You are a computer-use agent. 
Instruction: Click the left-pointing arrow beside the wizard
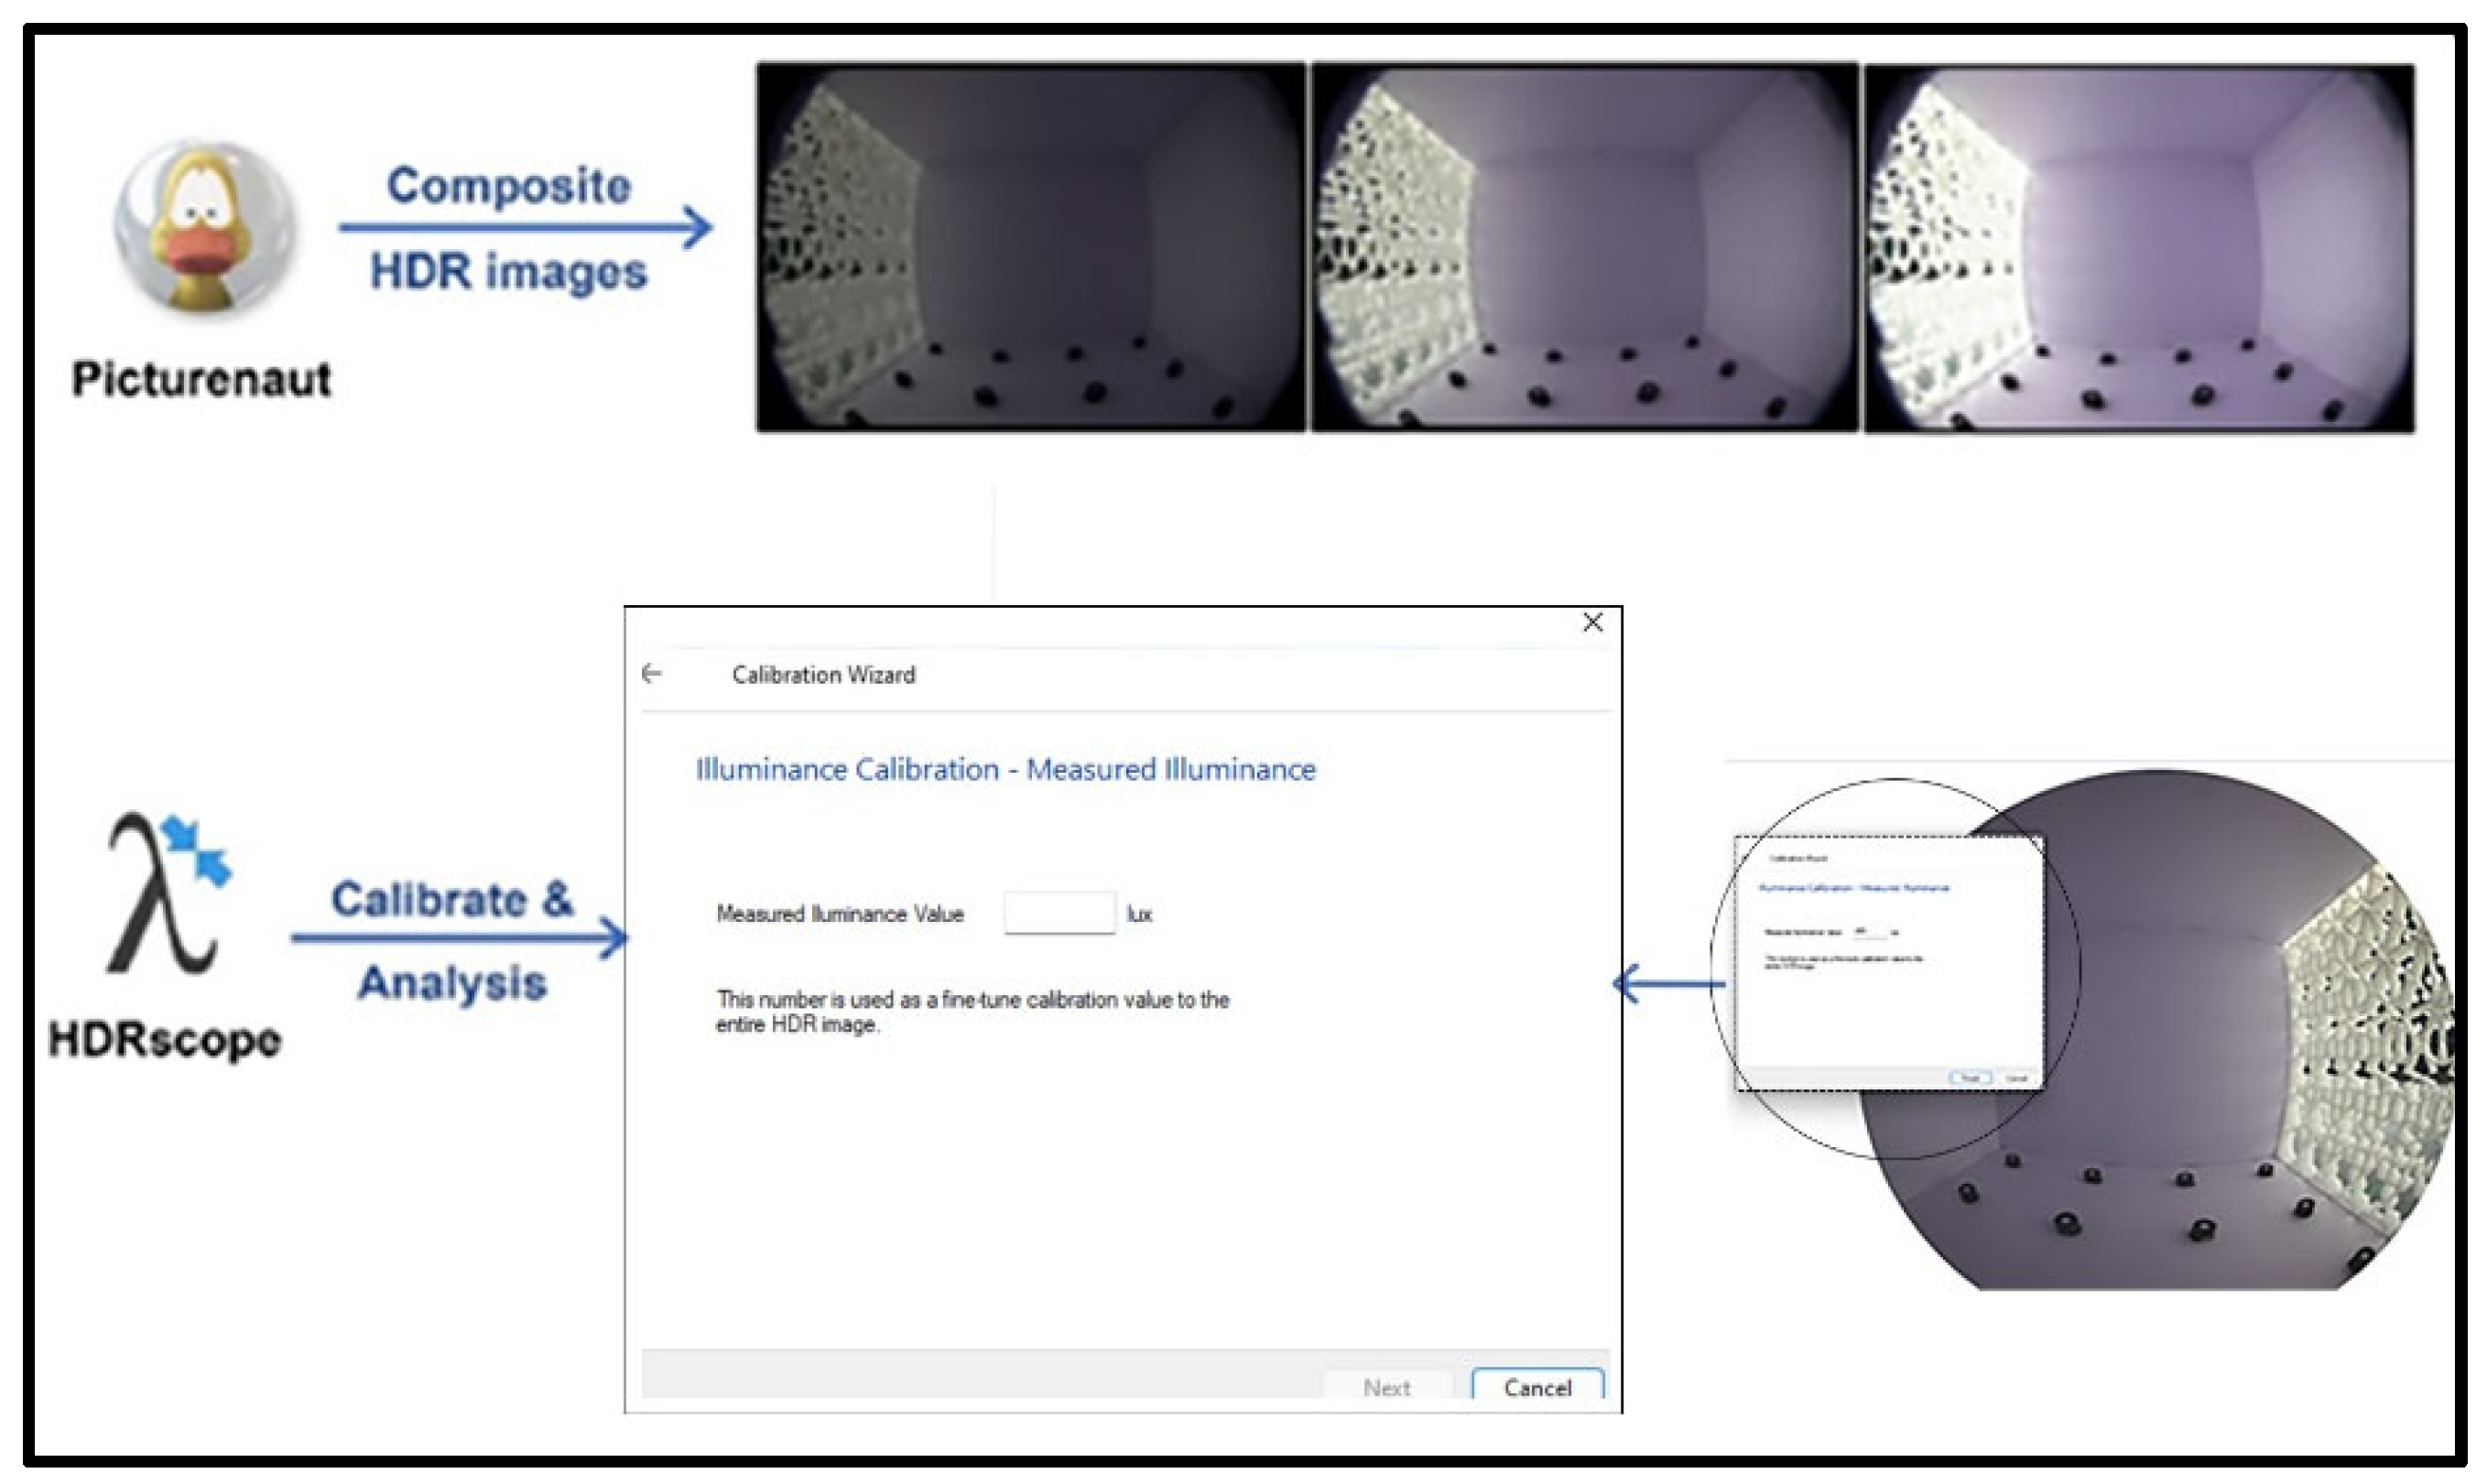pos(1668,984)
